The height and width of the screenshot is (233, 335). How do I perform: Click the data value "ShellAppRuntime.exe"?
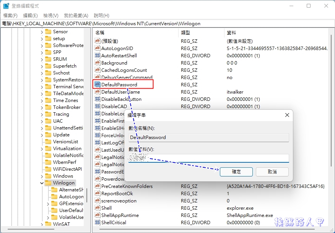click(x=250, y=215)
